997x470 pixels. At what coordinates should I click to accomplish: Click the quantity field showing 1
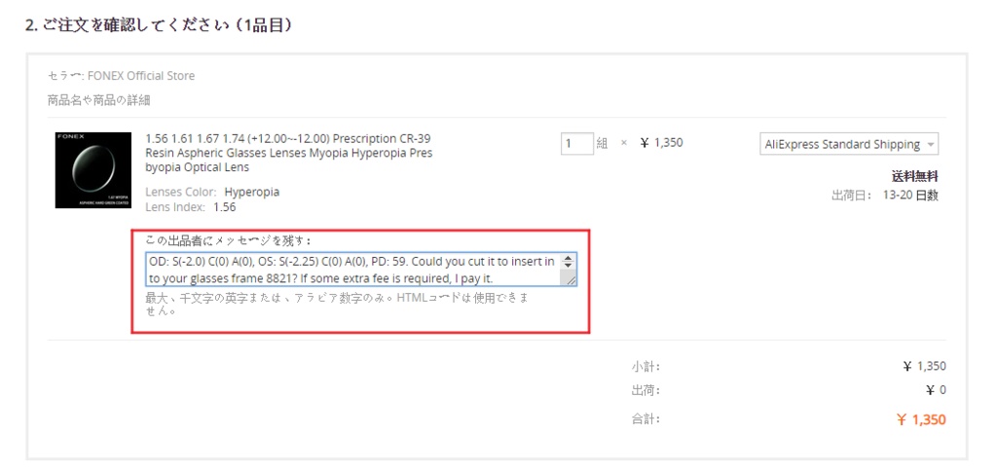[577, 144]
